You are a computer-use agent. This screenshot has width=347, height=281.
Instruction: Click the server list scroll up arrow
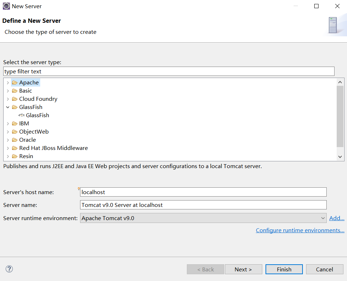(340, 82)
